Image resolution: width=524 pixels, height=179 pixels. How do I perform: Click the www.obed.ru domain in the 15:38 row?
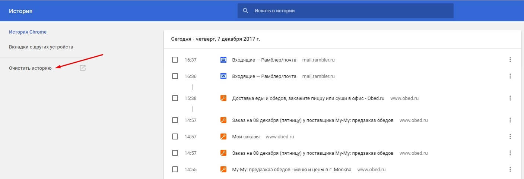tap(404, 98)
